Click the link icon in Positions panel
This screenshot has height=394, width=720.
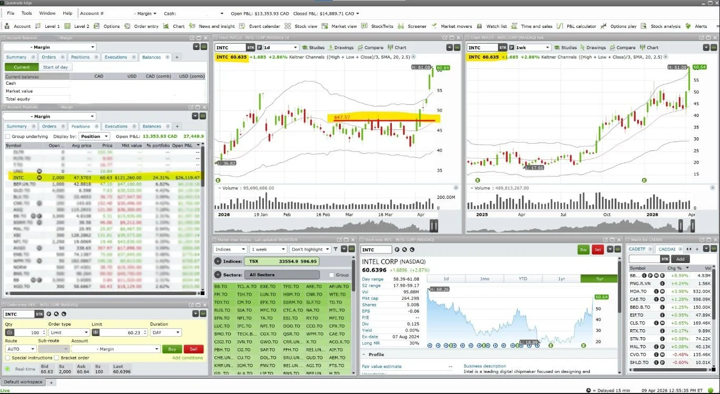click(203, 116)
